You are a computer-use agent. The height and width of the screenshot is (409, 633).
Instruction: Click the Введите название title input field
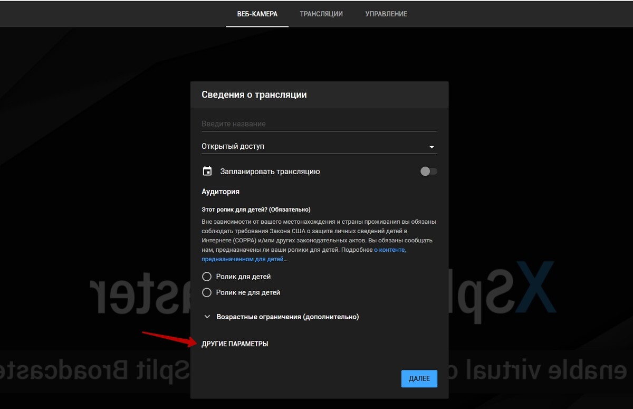coord(319,124)
